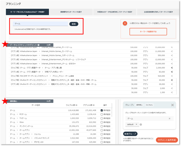
Task: Open 広告配信結果を分析してターゲットを探す tab
Action: pos(158,12)
